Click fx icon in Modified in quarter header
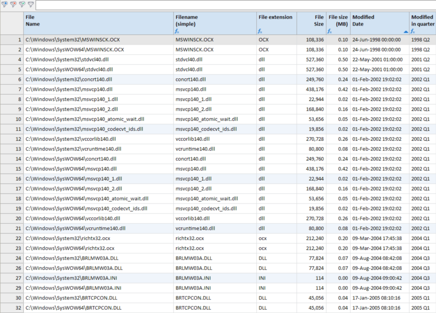The height and width of the screenshot is (313, 436). (413, 31)
